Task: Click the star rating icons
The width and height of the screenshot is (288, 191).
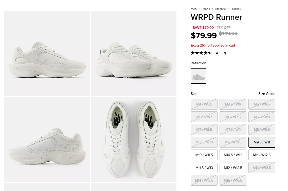Action: (201, 53)
